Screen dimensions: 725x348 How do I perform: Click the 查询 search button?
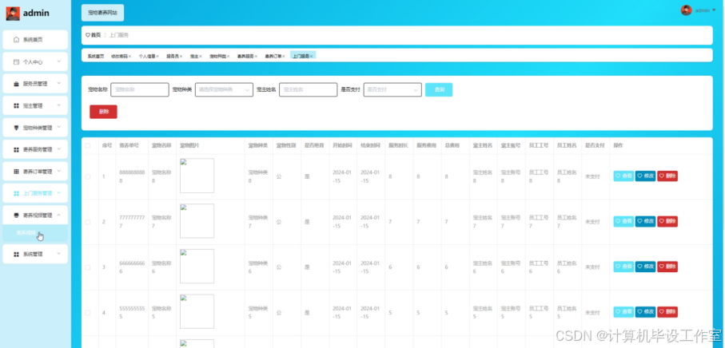(439, 89)
